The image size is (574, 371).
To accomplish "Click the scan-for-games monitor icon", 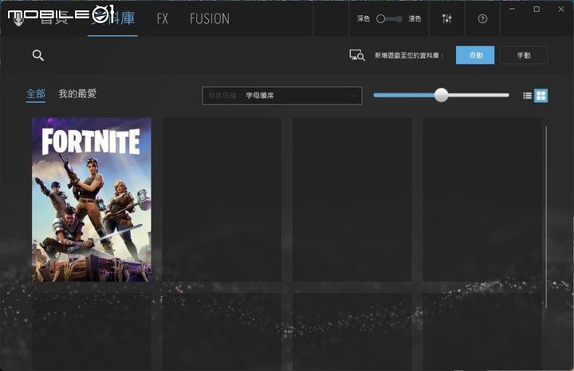I will pyautogui.click(x=357, y=55).
